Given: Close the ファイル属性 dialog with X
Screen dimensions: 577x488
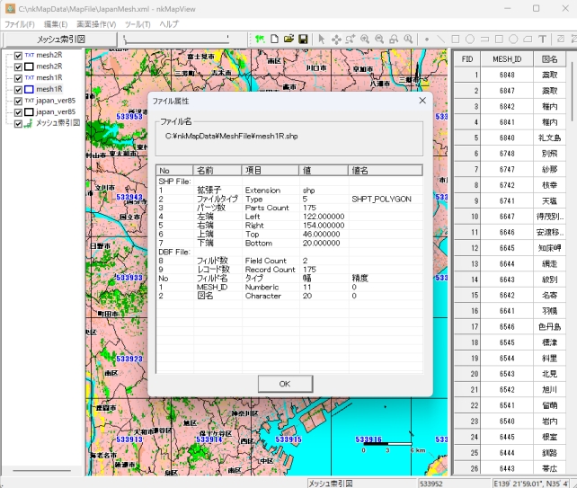Looking at the screenshot, I should pos(422,101).
